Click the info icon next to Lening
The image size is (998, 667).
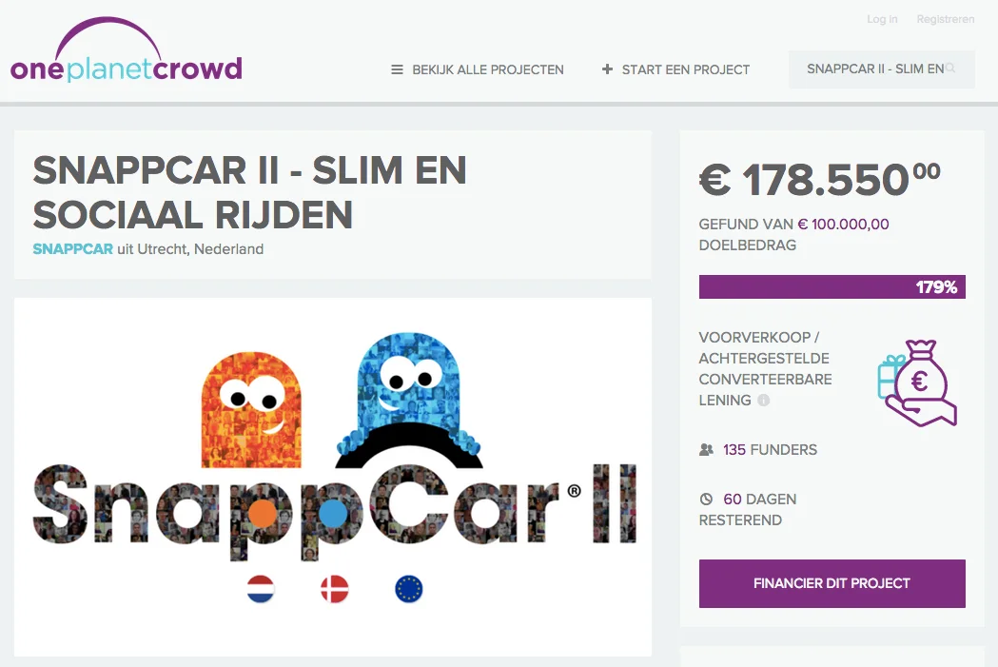coord(764,401)
